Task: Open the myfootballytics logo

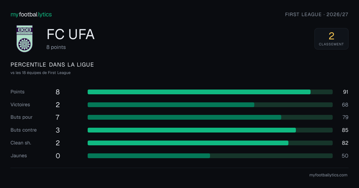Action: point(31,14)
